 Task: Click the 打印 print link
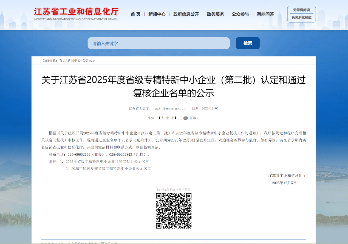(193, 118)
